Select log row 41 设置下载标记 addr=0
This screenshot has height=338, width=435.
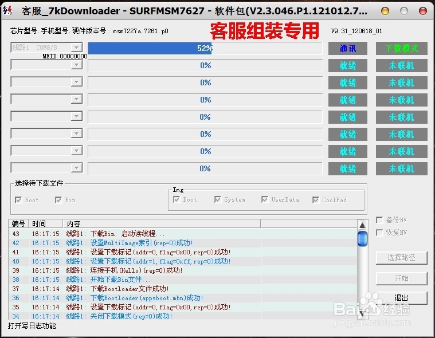click(183, 252)
